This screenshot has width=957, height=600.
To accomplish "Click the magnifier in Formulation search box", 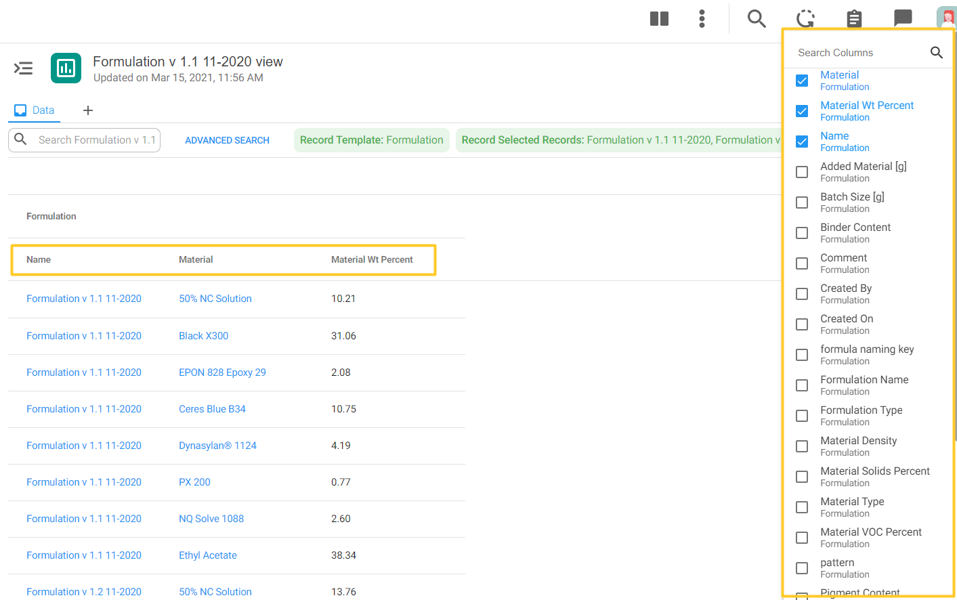I will click(21, 139).
